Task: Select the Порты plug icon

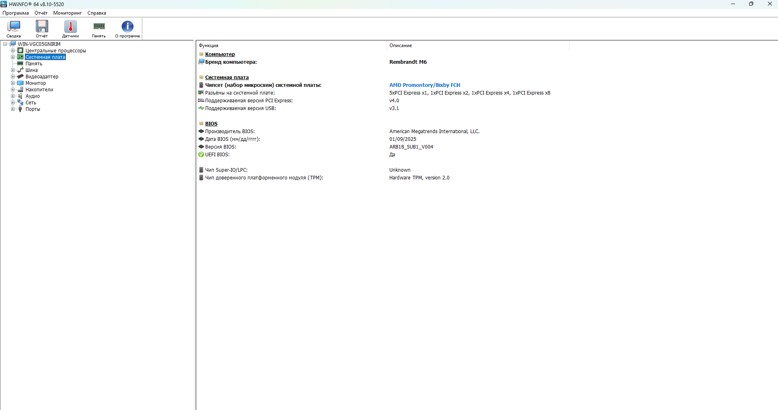Action: click(20, 109)
